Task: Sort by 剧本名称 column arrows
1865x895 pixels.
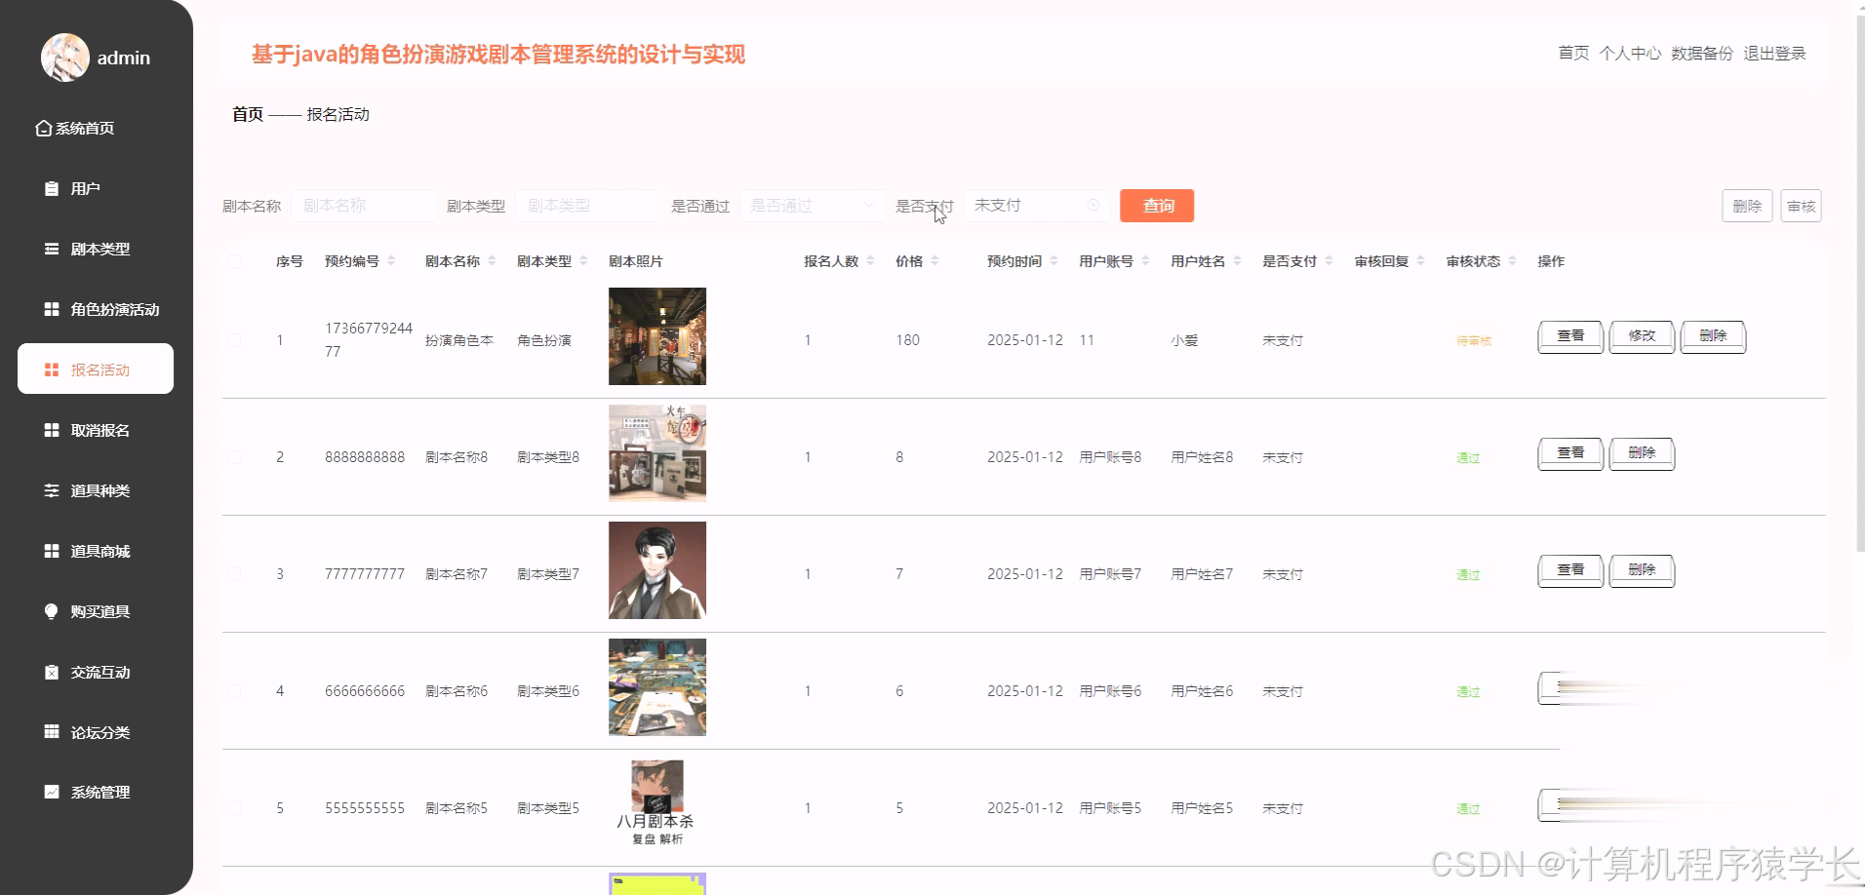Action: pyautogui.click(x=492, y=261)
